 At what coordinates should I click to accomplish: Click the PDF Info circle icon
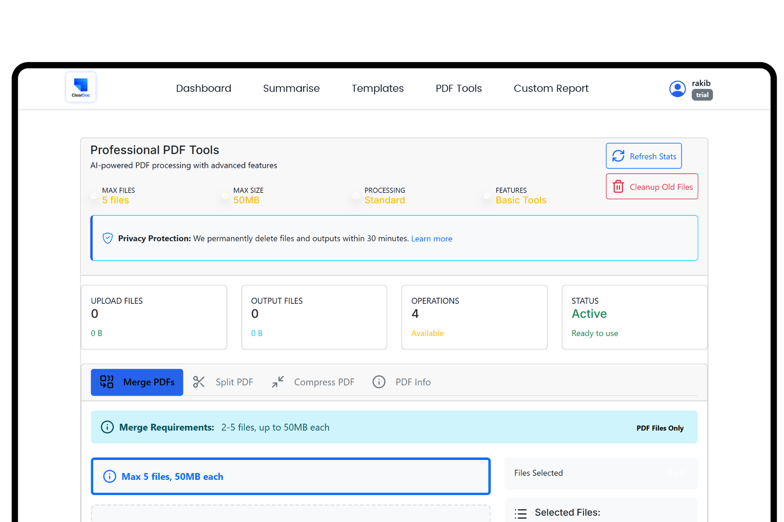pyautogui.click(x=379, y=382)
